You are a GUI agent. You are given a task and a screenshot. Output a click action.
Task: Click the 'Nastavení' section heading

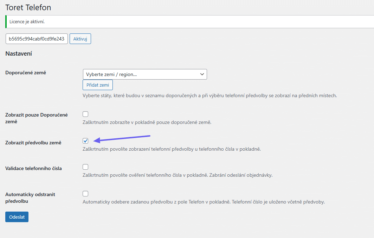coord(19,54)
